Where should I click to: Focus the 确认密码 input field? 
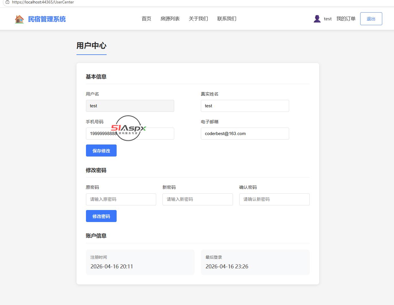pyautogui.click(x=275, y=199)
